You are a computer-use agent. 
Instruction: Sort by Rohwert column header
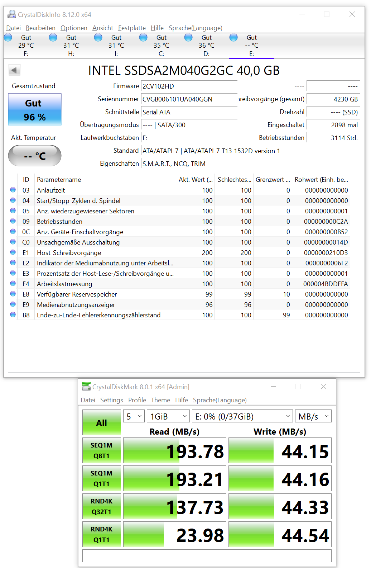click(321, 179)
